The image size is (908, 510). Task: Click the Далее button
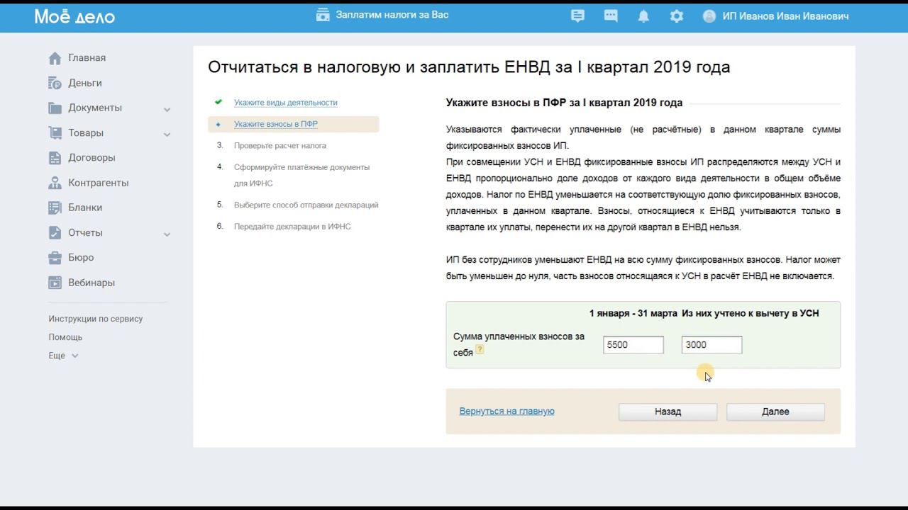[x=775, y=412]
